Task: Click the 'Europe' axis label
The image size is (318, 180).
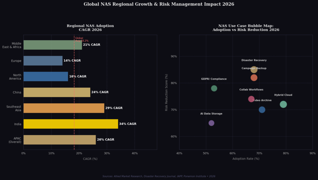Action: click(16, 61)
